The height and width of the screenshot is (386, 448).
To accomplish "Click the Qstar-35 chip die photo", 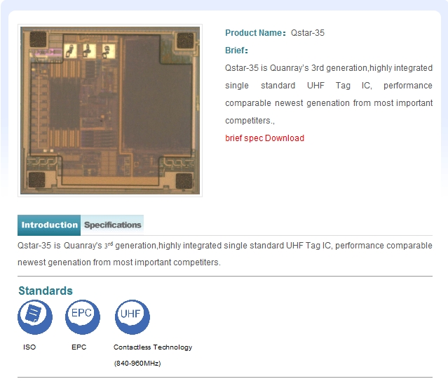I will pyautogui.click(x=110, y=110).
